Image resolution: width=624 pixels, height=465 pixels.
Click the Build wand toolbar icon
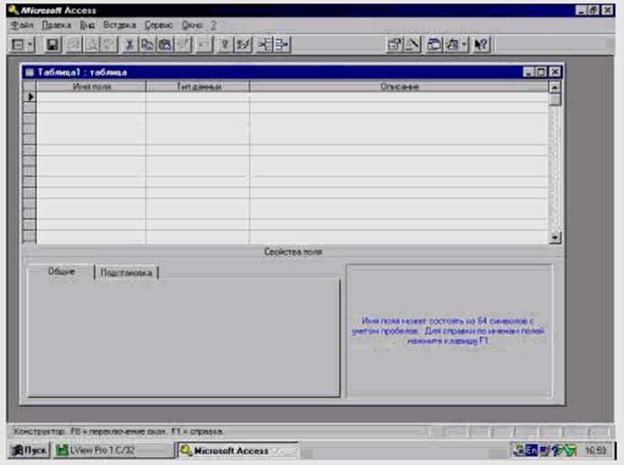[x=413, y=44]
